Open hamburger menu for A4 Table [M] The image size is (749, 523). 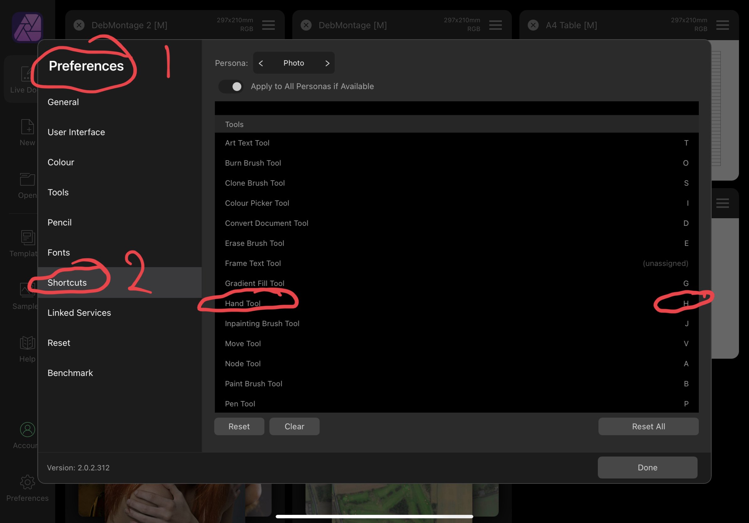(723, 25)
